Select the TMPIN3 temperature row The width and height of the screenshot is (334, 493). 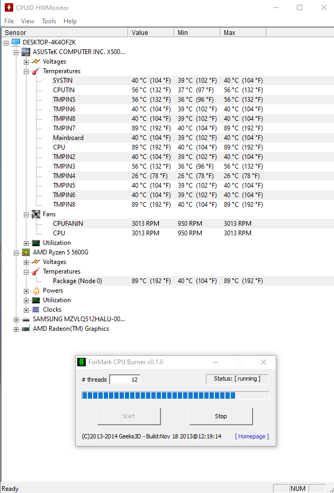pos(193,166)
